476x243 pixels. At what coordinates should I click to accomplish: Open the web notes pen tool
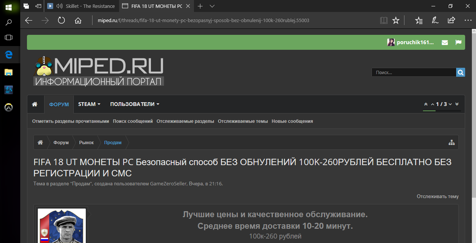click(x=435, y=21)
